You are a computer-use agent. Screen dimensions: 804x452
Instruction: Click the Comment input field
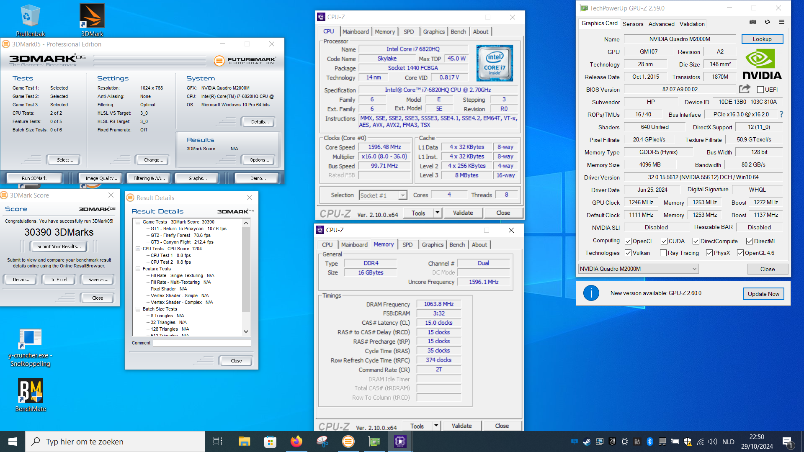(202, 343)
